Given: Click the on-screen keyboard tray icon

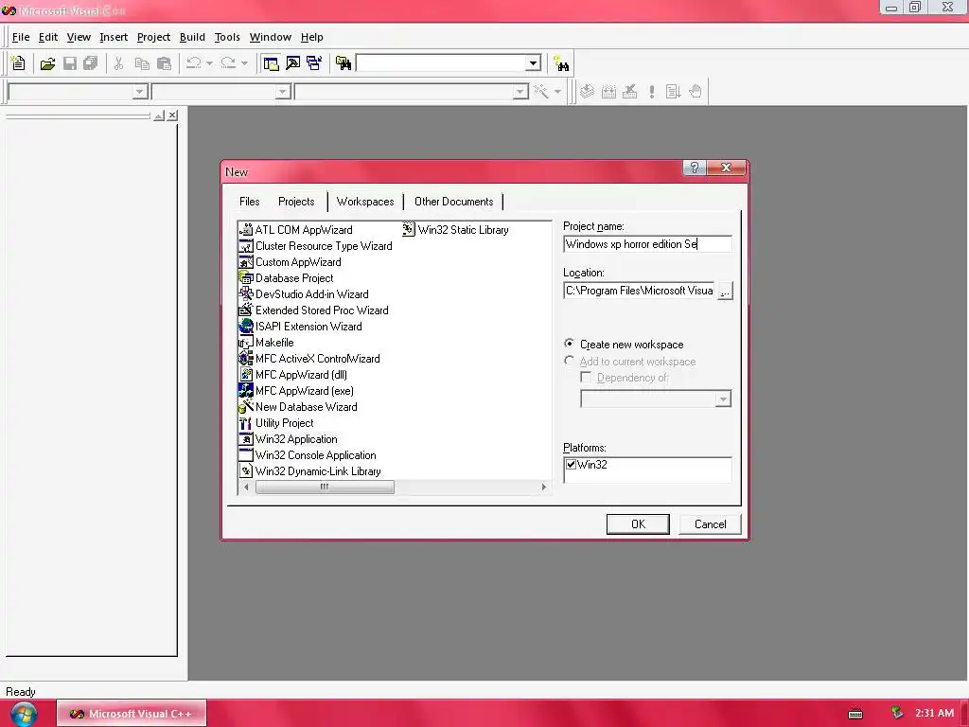Looking at the screenshot, I should click(x=855, y=714).
